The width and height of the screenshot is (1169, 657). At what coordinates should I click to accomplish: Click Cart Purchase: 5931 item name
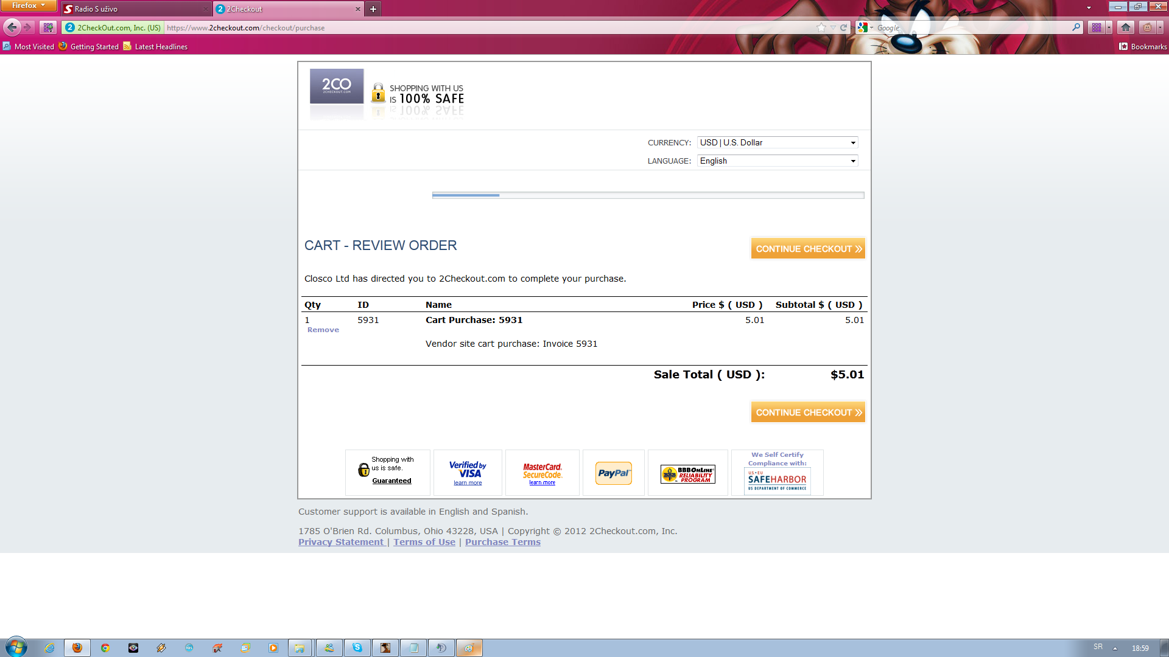click(x=474, y=320)
